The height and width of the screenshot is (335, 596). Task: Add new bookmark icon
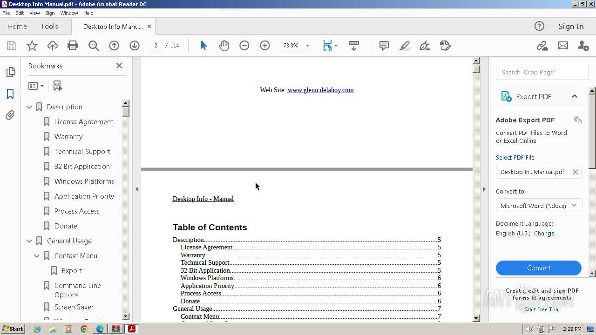coord(58,86)
